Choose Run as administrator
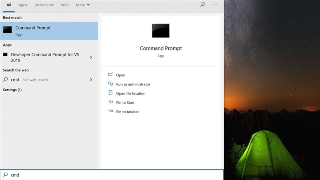The image size is (320, 180). coord(133,84)
